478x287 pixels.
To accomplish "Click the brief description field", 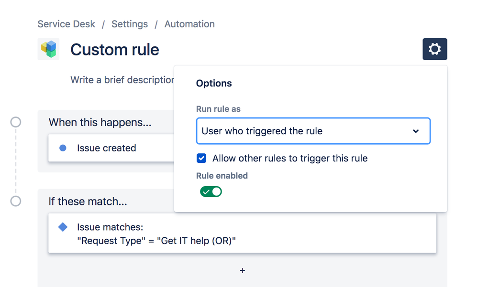I will pos(122,80).
